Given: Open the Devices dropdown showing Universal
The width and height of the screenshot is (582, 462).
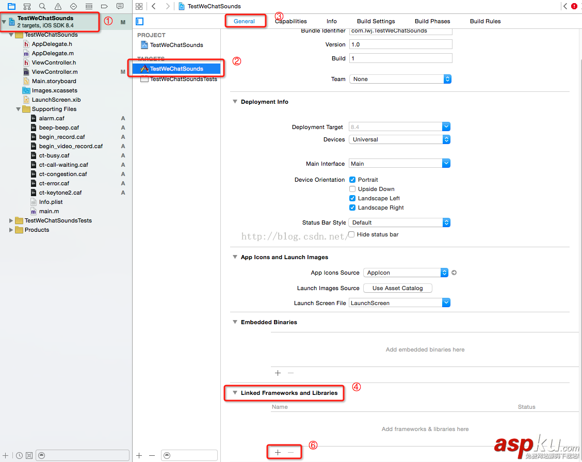Looking at the screenshot, I should point(399,139).
